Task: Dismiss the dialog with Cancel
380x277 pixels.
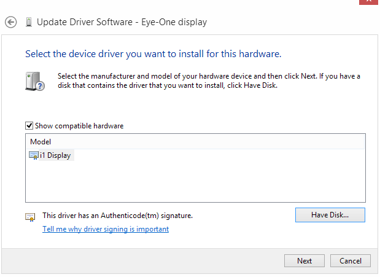Action: point(351,261)
